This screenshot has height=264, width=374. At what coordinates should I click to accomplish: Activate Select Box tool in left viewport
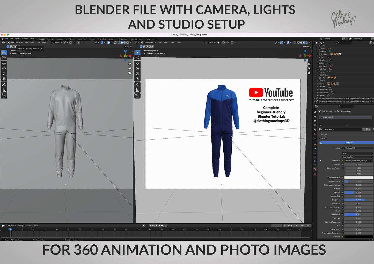point(4,52)
